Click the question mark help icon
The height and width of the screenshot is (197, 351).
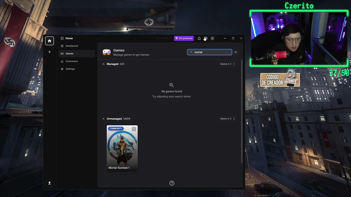click(172, 183)
